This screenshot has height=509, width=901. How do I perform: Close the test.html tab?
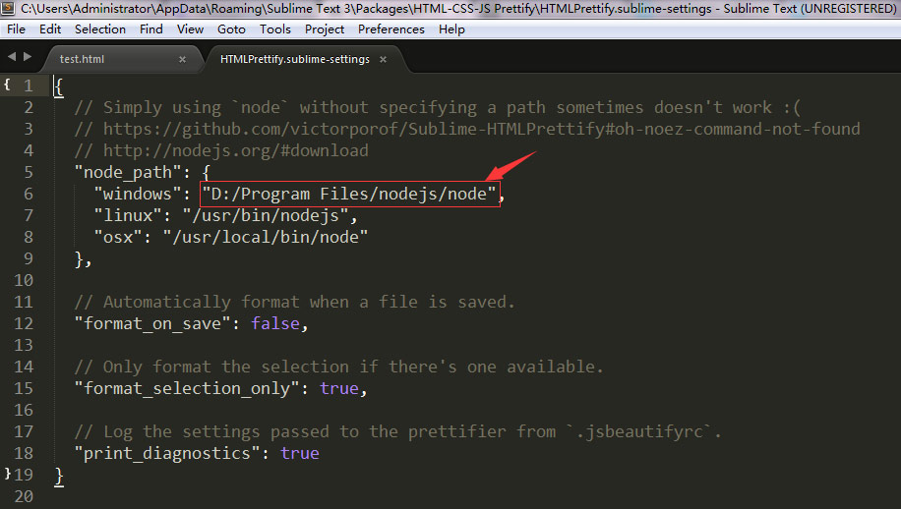(182, 59)
